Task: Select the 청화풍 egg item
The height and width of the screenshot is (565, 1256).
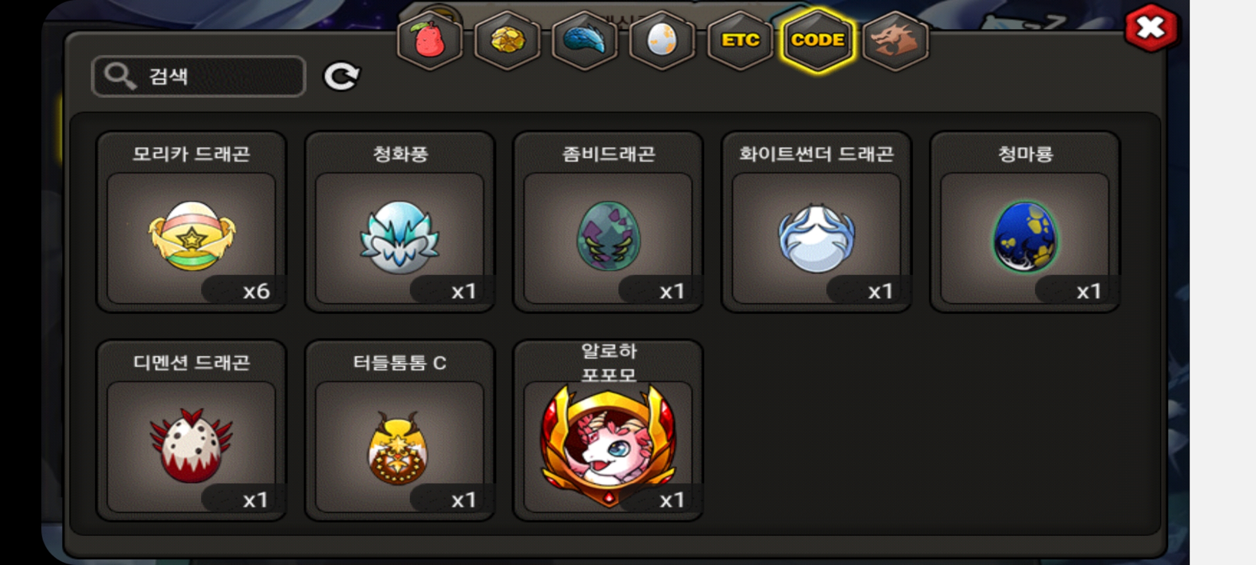Action: pos(400,222)
